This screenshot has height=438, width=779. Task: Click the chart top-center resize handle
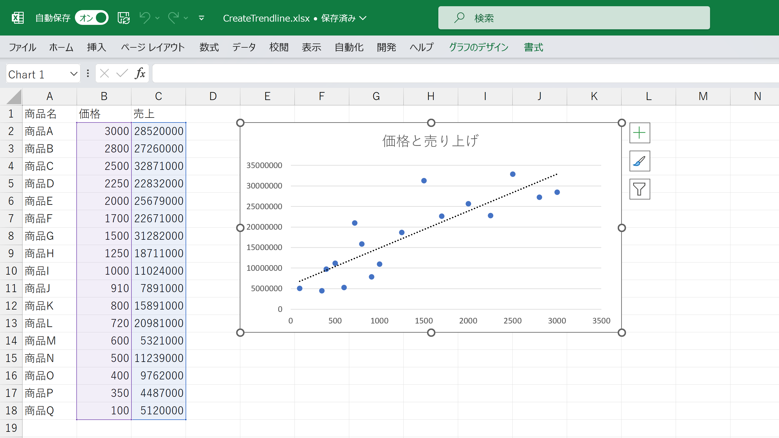click(431, 123)
